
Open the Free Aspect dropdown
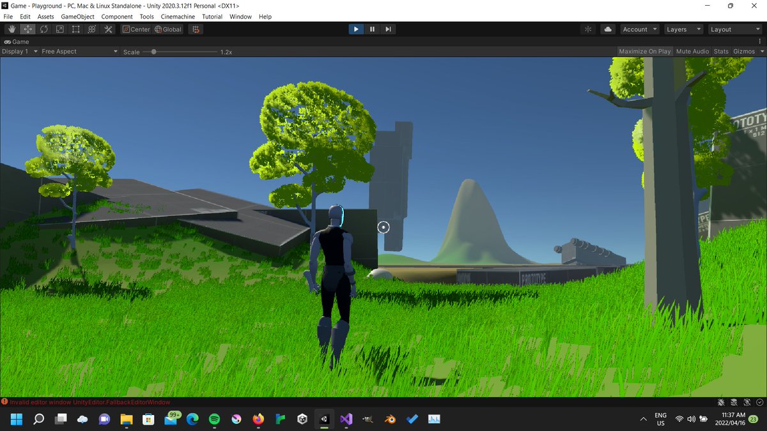(x=79, y=52)
